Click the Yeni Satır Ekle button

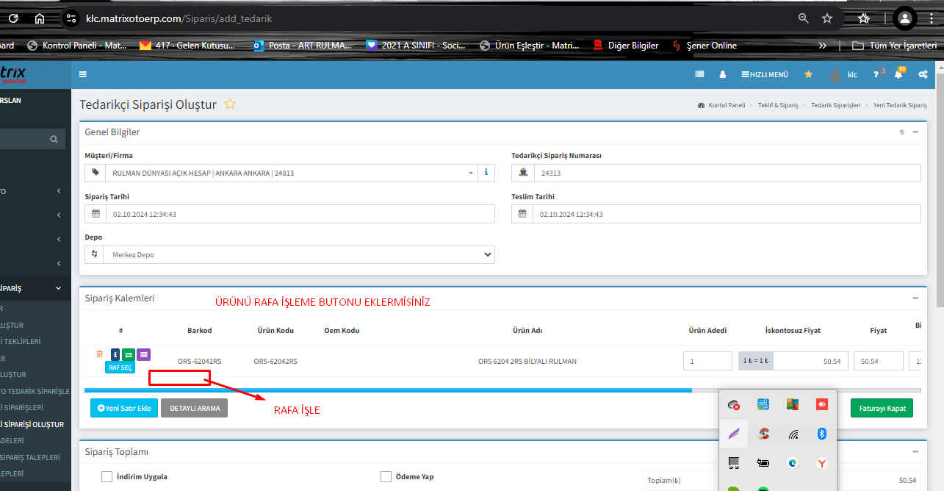124,408
